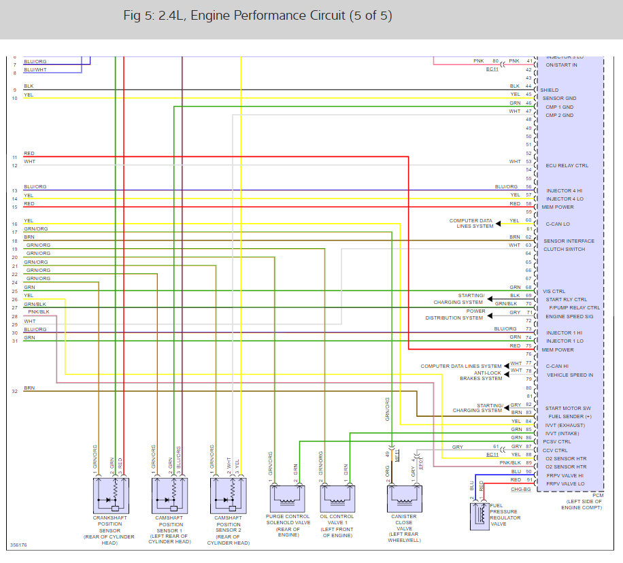This screenshot has width=623, height=563.
Task: Click the 'ON/START IN' pin label
Action: tap(561, 65)
